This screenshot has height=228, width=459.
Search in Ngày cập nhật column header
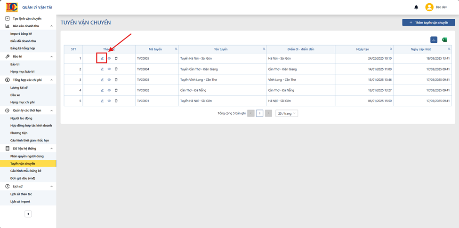[x=449, y=49]
